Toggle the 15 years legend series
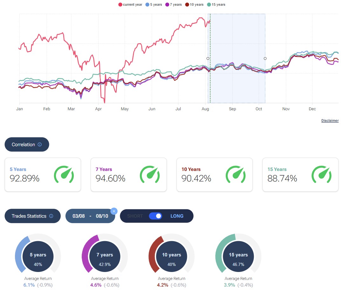Image resolution: width=351 pixels, height=292 pixels. (216, 4)
